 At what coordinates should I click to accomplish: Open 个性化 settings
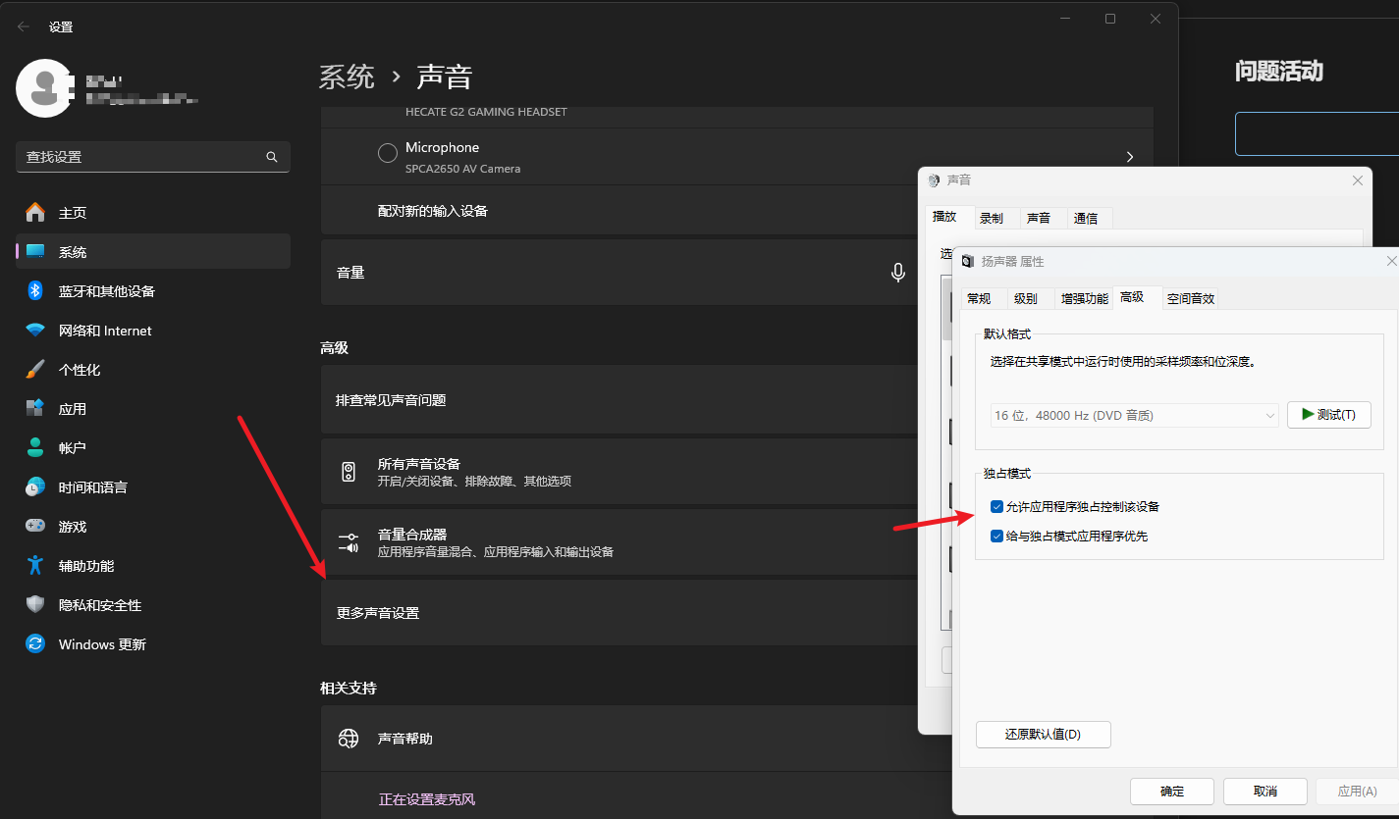(153, 370)
